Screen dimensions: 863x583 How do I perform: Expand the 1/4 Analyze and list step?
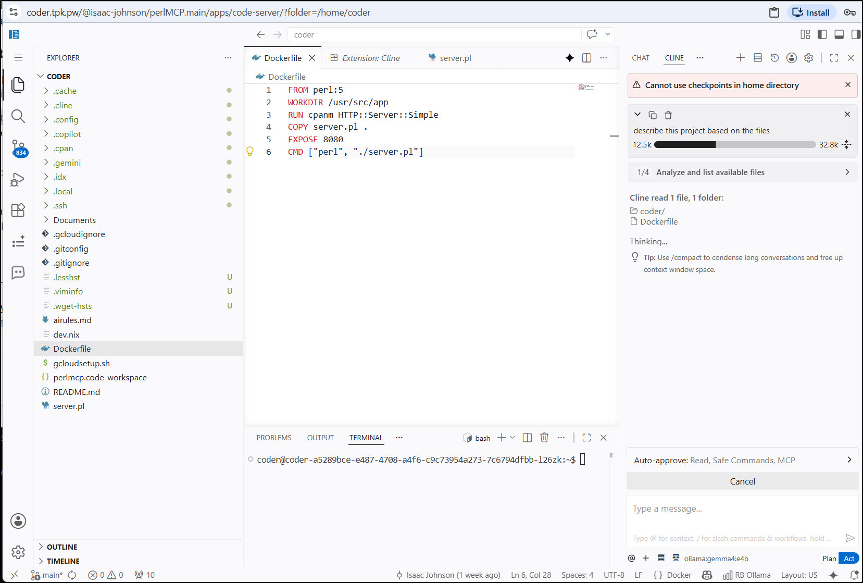(x=743, y=172)
